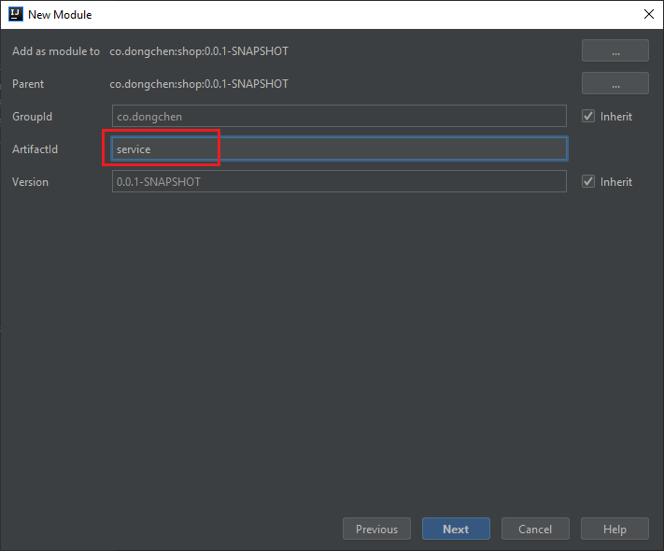Viewport: 664px width, 551px height.
Task: Click the New Module title text
Action: (x=60, y=15)
